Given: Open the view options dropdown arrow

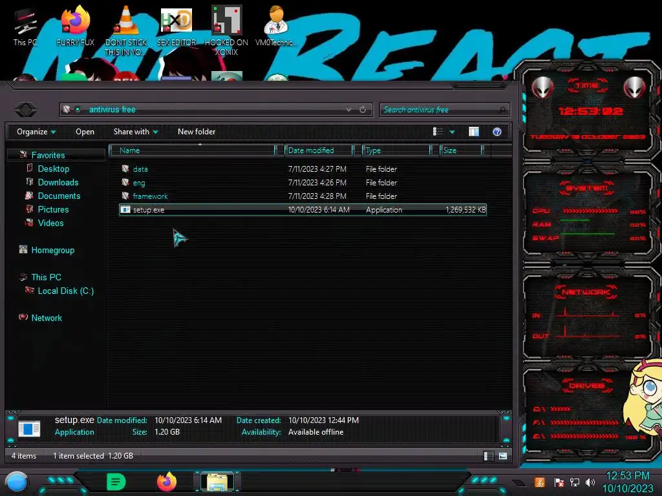Looking at the screenshot, I should point(452,132).
